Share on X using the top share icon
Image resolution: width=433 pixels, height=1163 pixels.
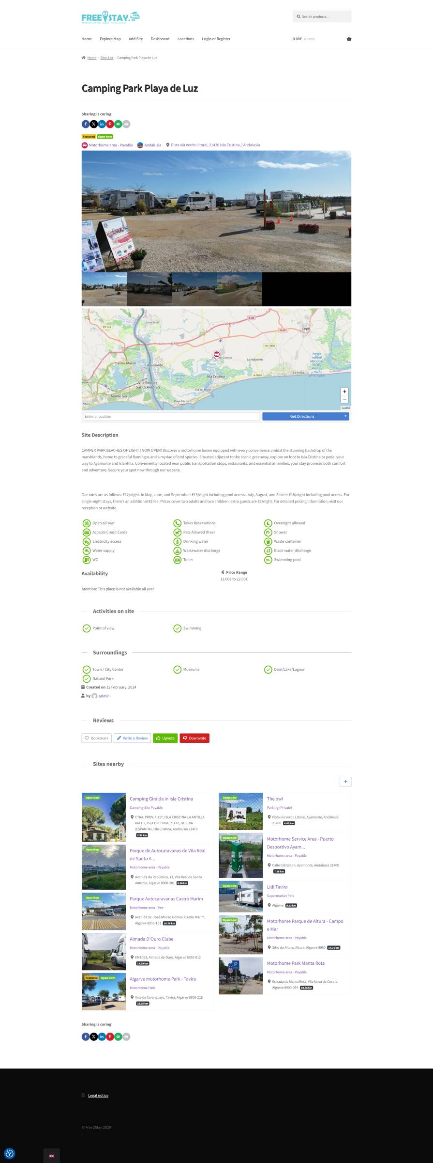click(x=94, y=124)
